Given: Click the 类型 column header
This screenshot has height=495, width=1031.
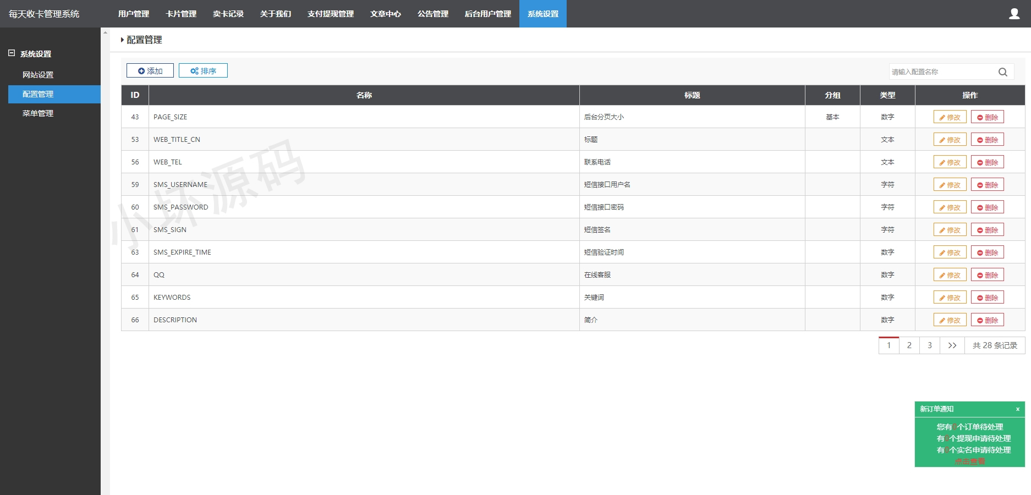Looking at the screenshot, I should point(887,95).
